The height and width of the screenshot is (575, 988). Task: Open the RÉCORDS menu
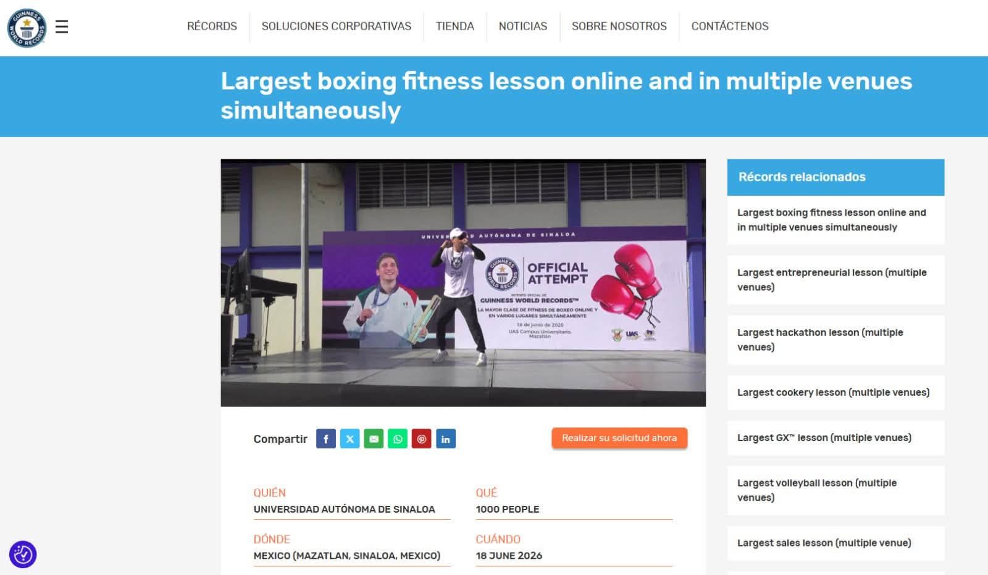tap(212, 26)
